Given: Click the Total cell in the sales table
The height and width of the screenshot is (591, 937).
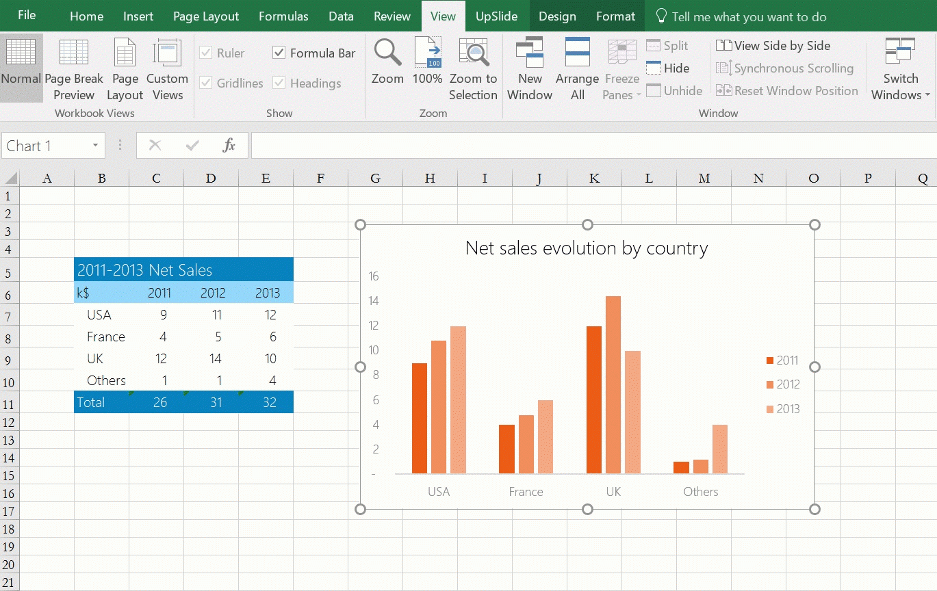Looking at the screenshot, I should click(x=90, y=402).
